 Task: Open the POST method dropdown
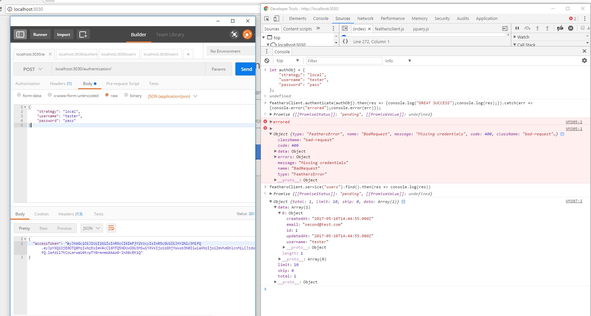[x=33, y=69]
